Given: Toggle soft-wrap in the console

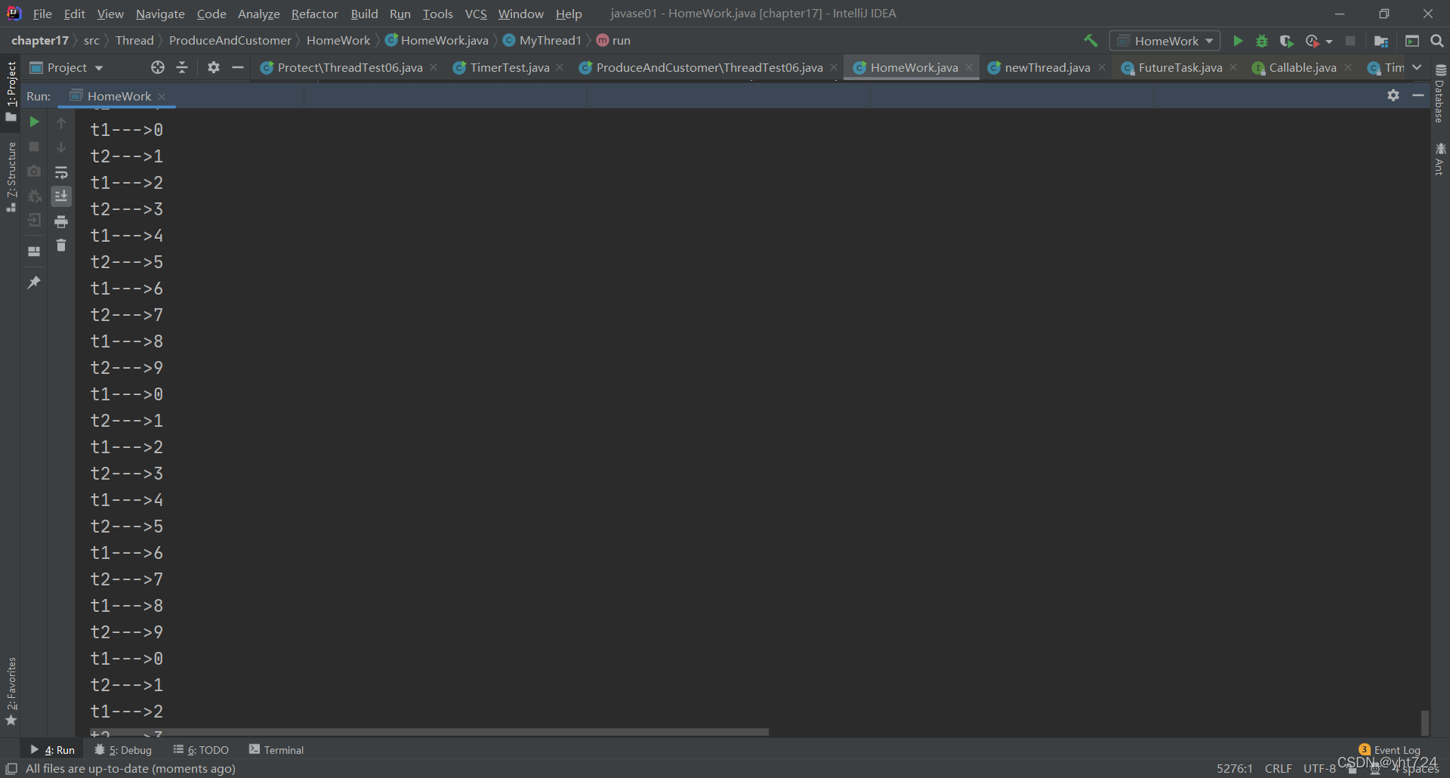Looking at the screenshot, I should (x=61, y=172).
